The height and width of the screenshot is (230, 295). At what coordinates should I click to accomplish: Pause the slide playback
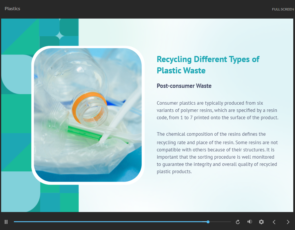(x=6, y=222)
